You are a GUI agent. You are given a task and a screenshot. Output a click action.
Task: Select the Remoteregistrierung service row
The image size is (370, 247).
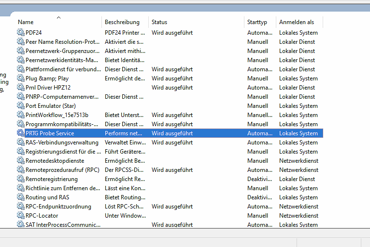[x=51, y=179]
